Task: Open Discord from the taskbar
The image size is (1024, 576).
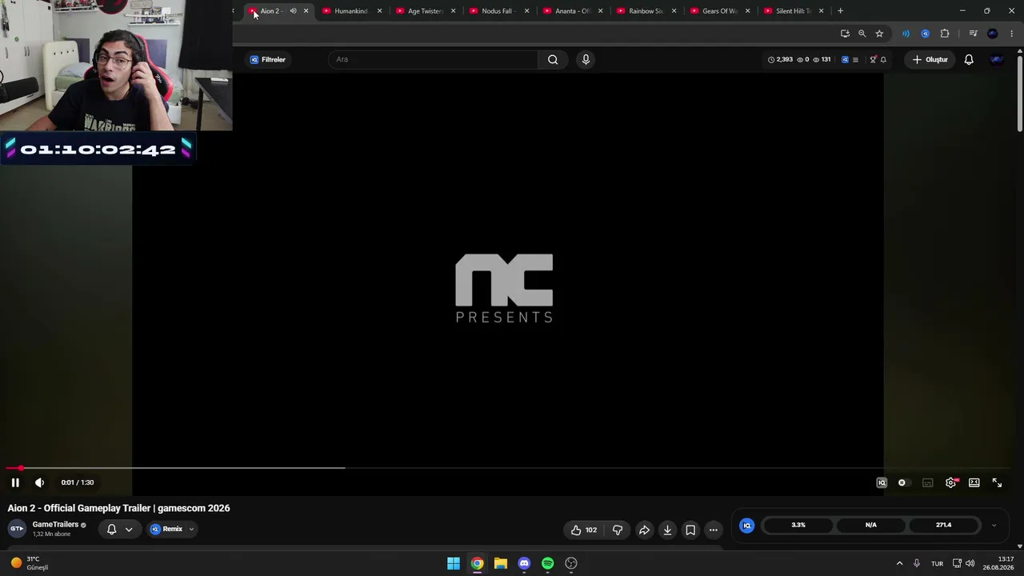Action: [524, 563]
